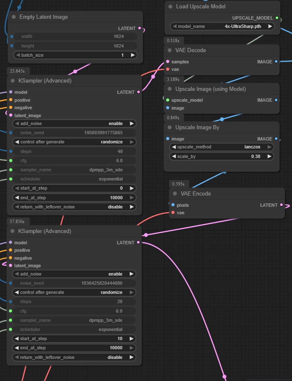Click the upscale_model input socket
The image size is (292, 381).
click(168, 100)
